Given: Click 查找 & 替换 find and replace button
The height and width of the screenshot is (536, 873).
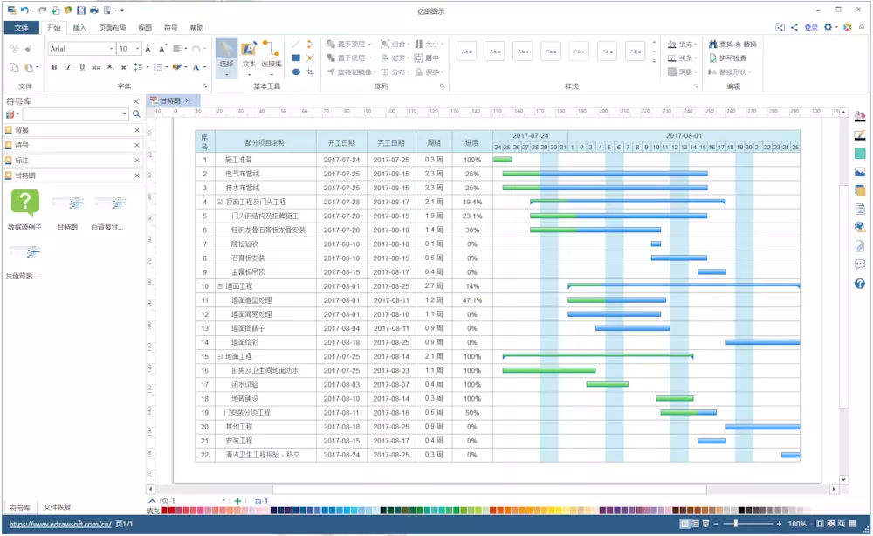Looking at the screenshot, I should [732, 44].
